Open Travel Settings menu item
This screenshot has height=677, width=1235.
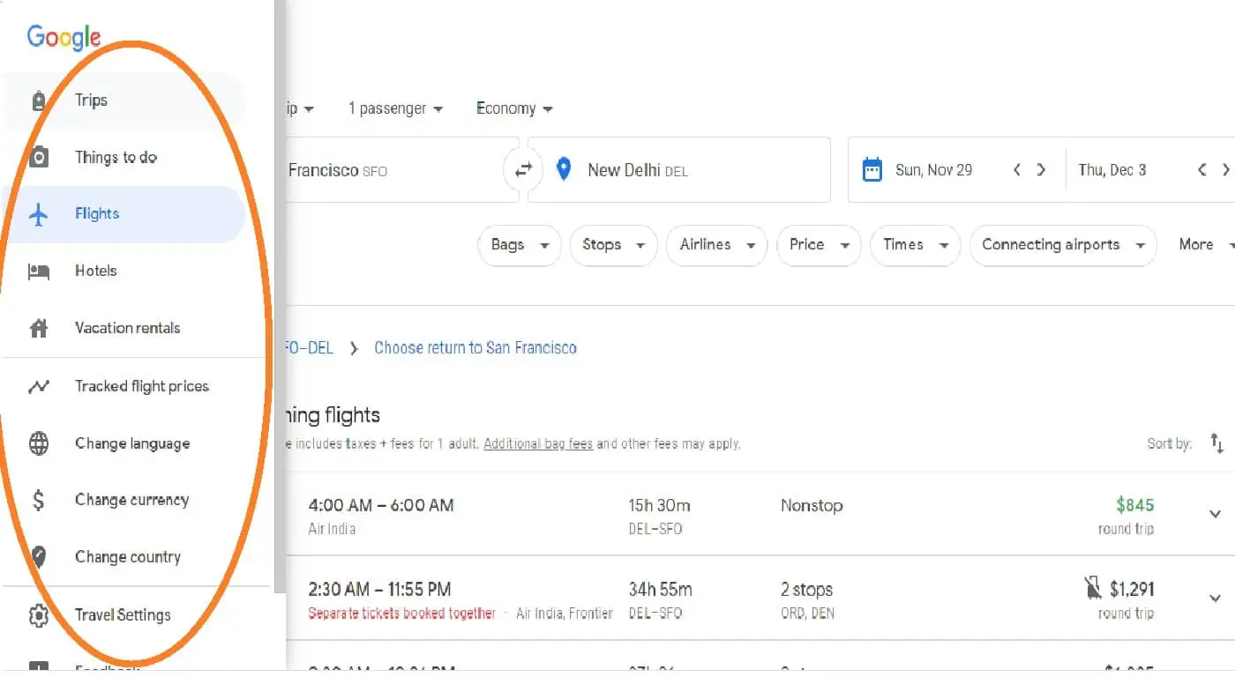[122, 615]
